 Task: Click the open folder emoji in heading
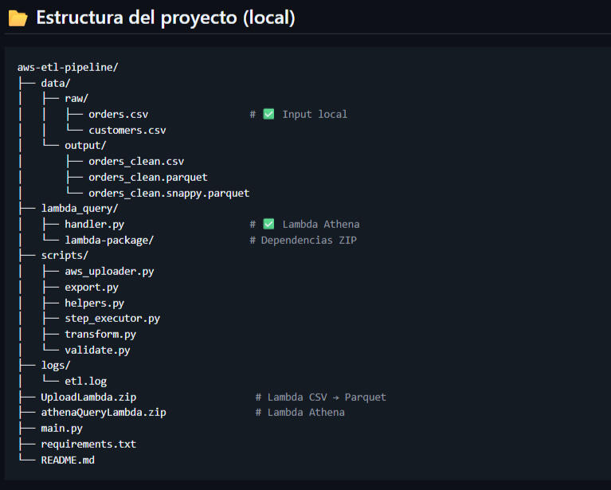[x=18, y=18]
